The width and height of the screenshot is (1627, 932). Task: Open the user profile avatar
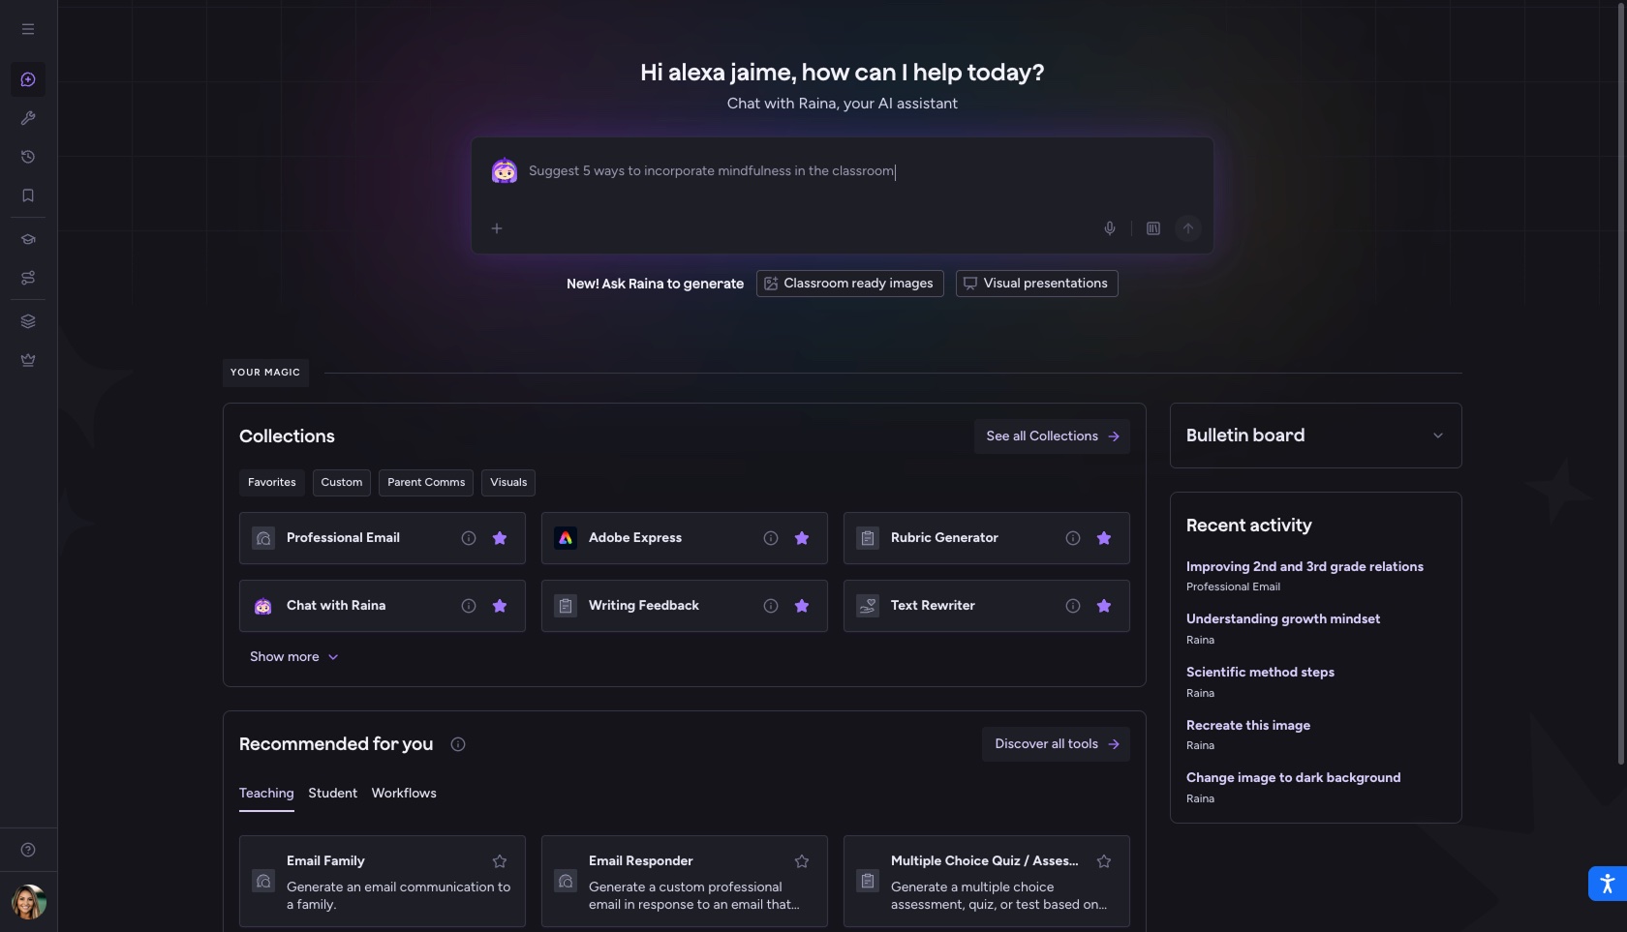(x=29, y=902)
